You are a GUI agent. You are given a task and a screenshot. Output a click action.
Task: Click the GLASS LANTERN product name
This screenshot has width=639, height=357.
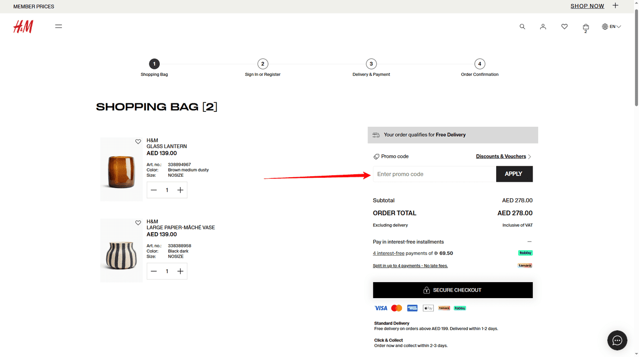[167, 146]
